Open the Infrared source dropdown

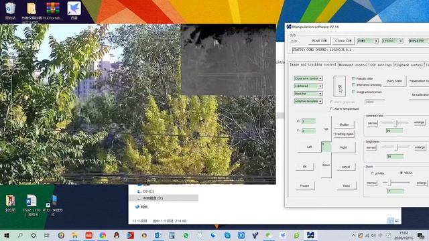click(x=308, y=86)
